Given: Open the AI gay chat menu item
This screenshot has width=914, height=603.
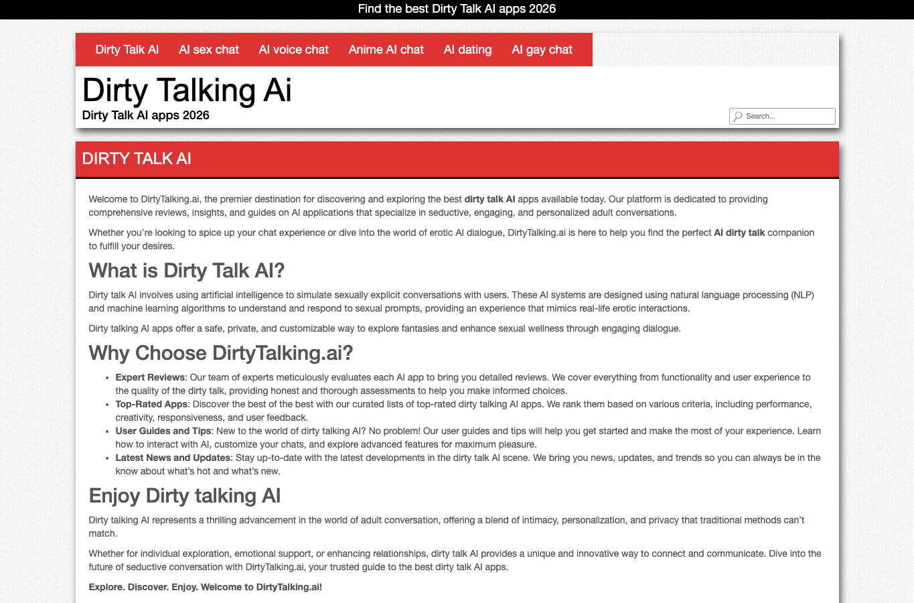Looking at the screenshot, I should 542,50.
